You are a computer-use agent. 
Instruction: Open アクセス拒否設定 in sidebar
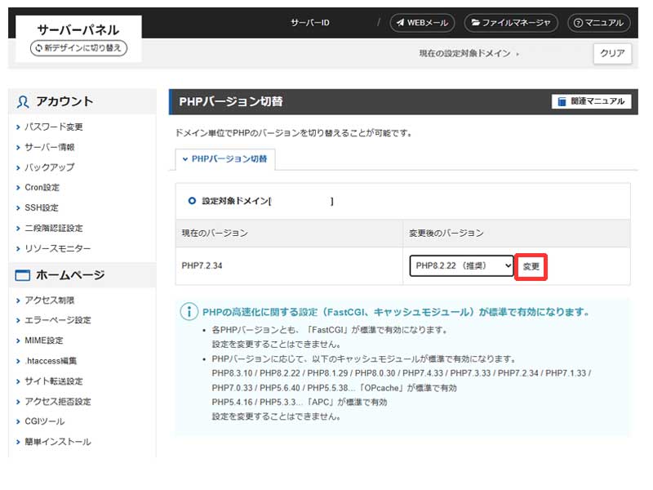(57, 401)
